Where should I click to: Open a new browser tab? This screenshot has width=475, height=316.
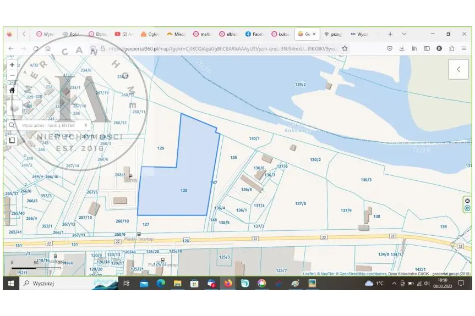click(390, 34)
